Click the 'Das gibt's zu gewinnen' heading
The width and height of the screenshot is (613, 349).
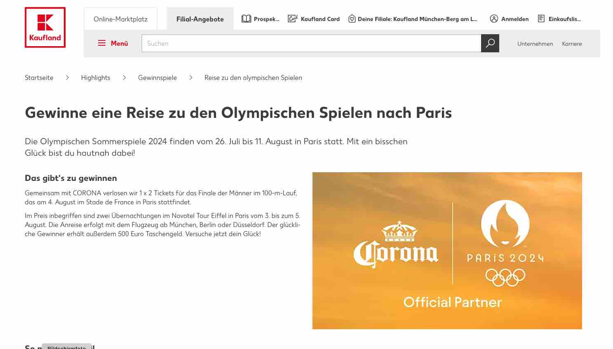[71, 178]
